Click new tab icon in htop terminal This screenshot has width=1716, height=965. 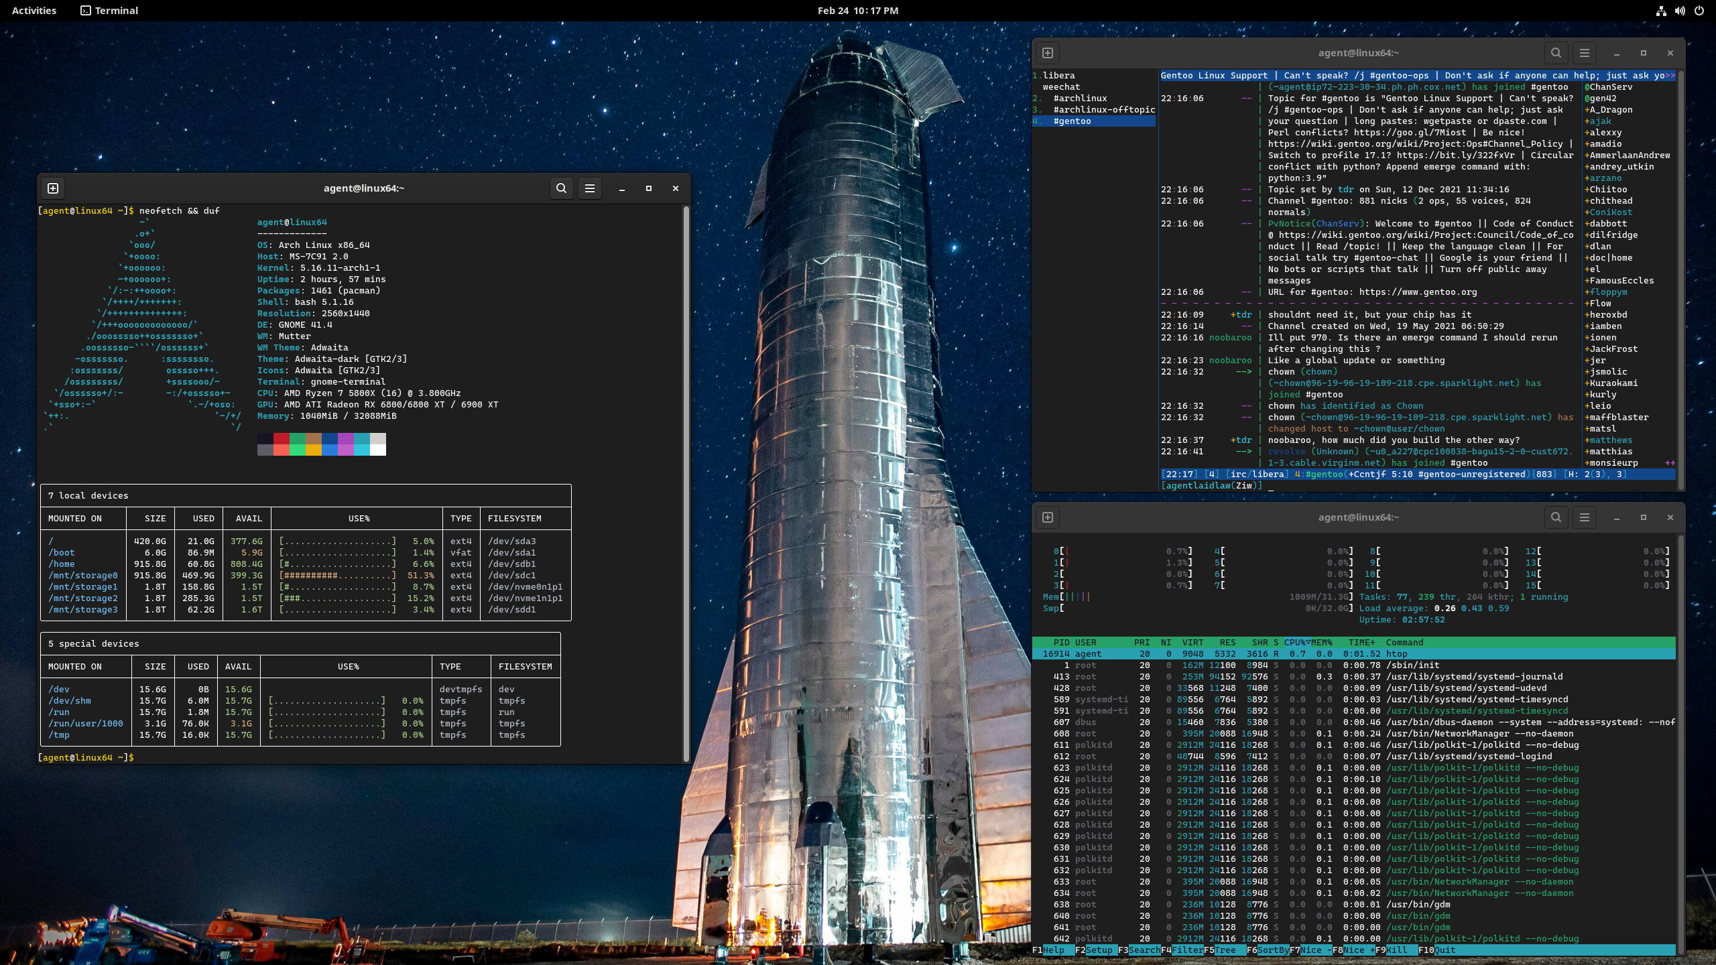pos(1048,517)
